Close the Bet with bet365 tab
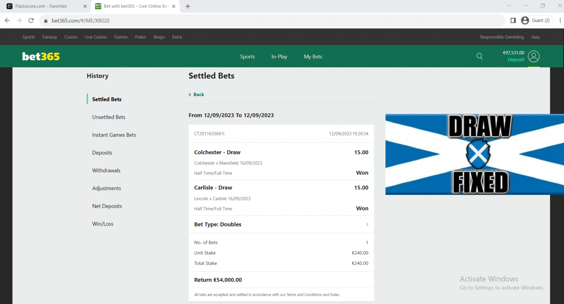The width and height of the screenshot is (564, 304). pyautogui.click(x=174, y=6)
